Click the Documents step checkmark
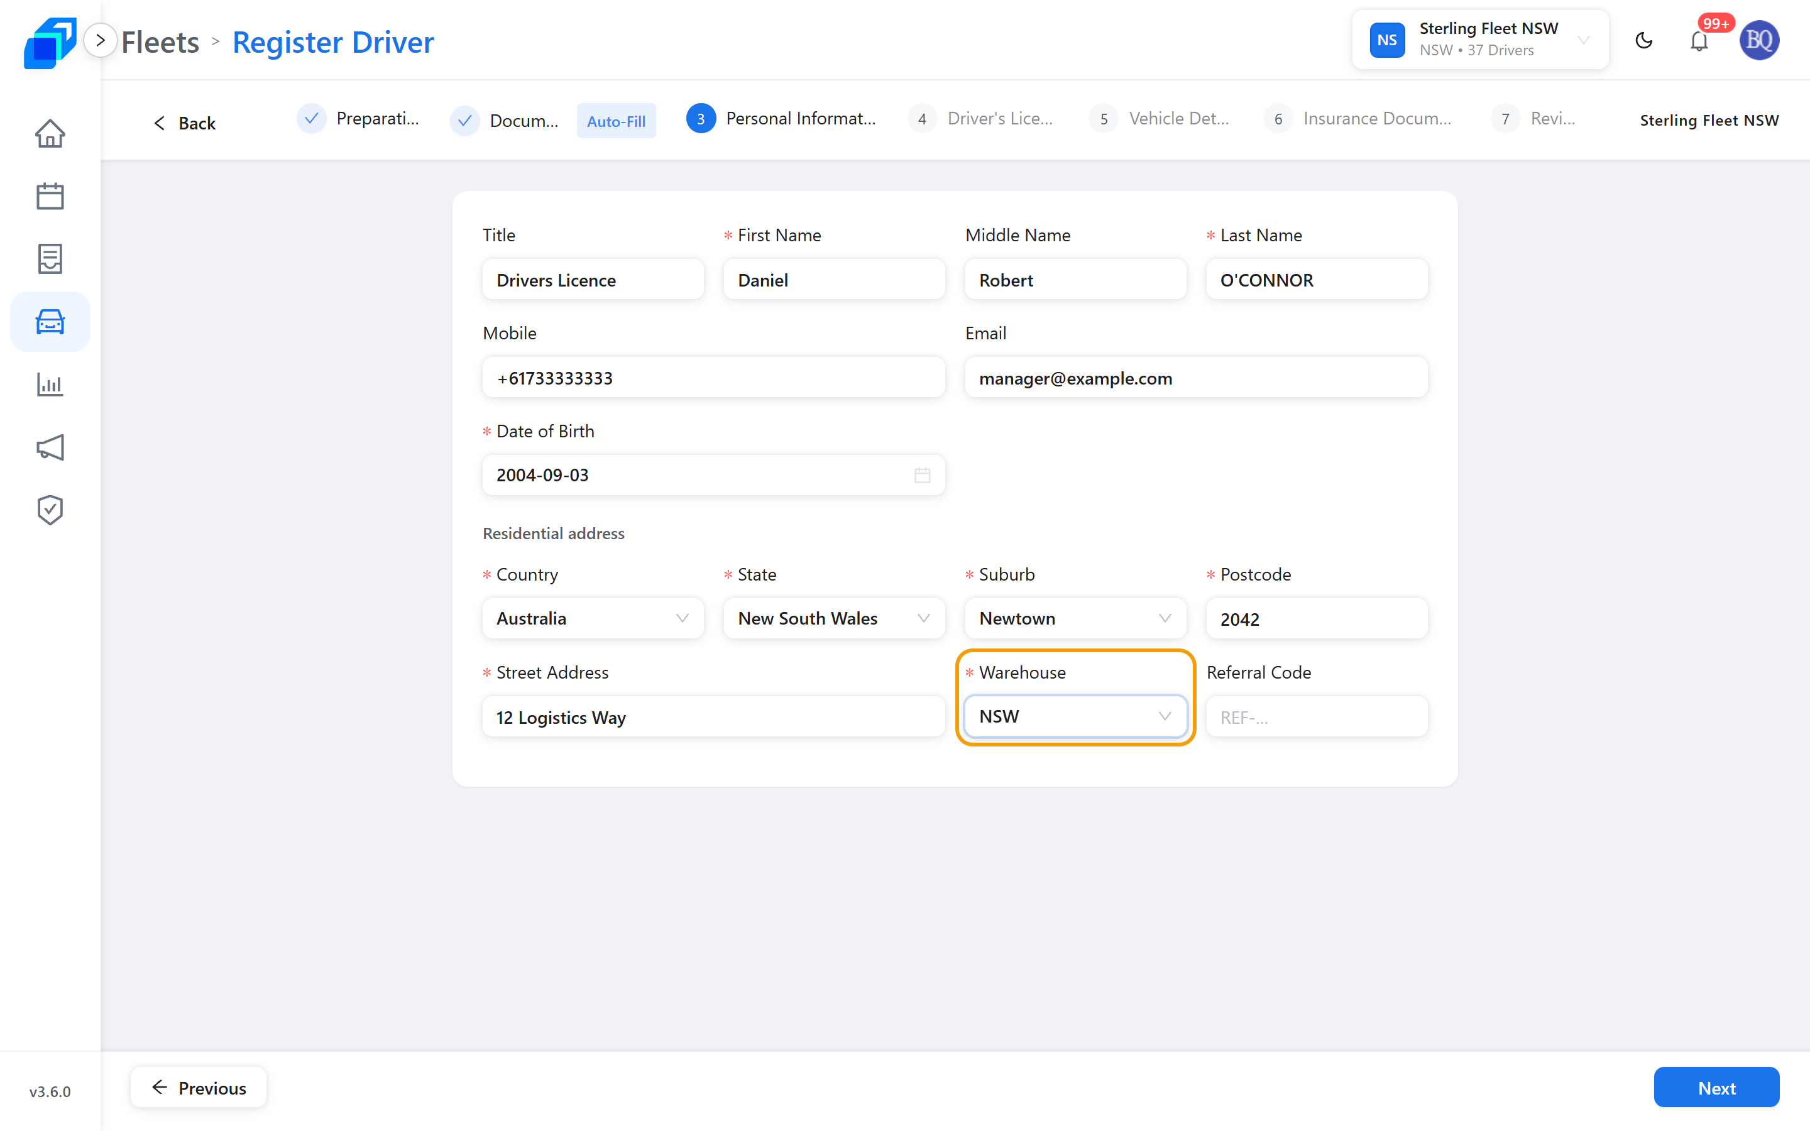The height and width of the screenshot is (1131, 1810). (464, 121)
